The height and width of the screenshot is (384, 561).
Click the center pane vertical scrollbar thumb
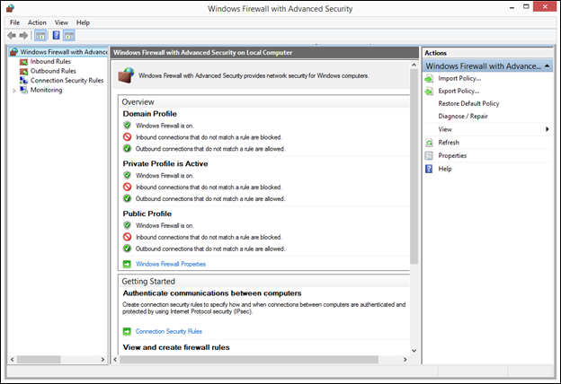pos(414,167)
